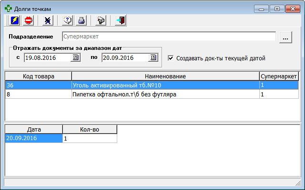Click the print setup icon
The height and width of the screenshot is (190, 305).
(x=101, y=20)
